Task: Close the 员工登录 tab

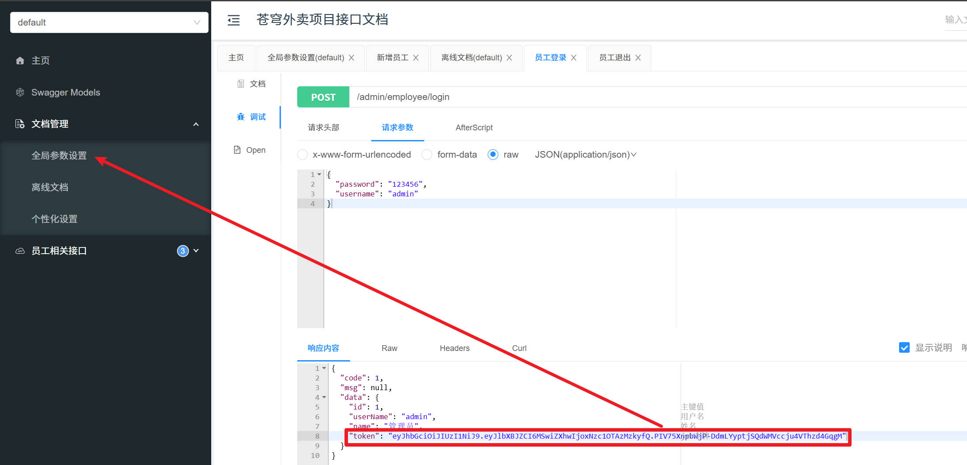Action: pos(574,58)
